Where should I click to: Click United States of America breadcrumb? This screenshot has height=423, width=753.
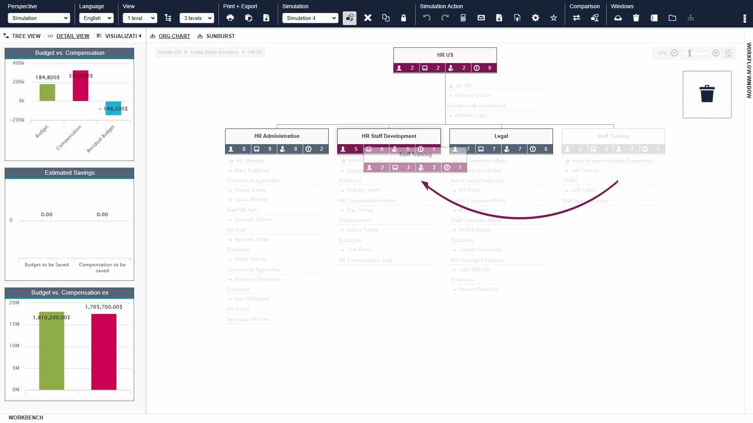pos(214,52)
